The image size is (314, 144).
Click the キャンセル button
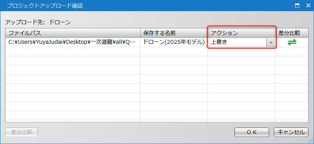click(x=291, y=132)
